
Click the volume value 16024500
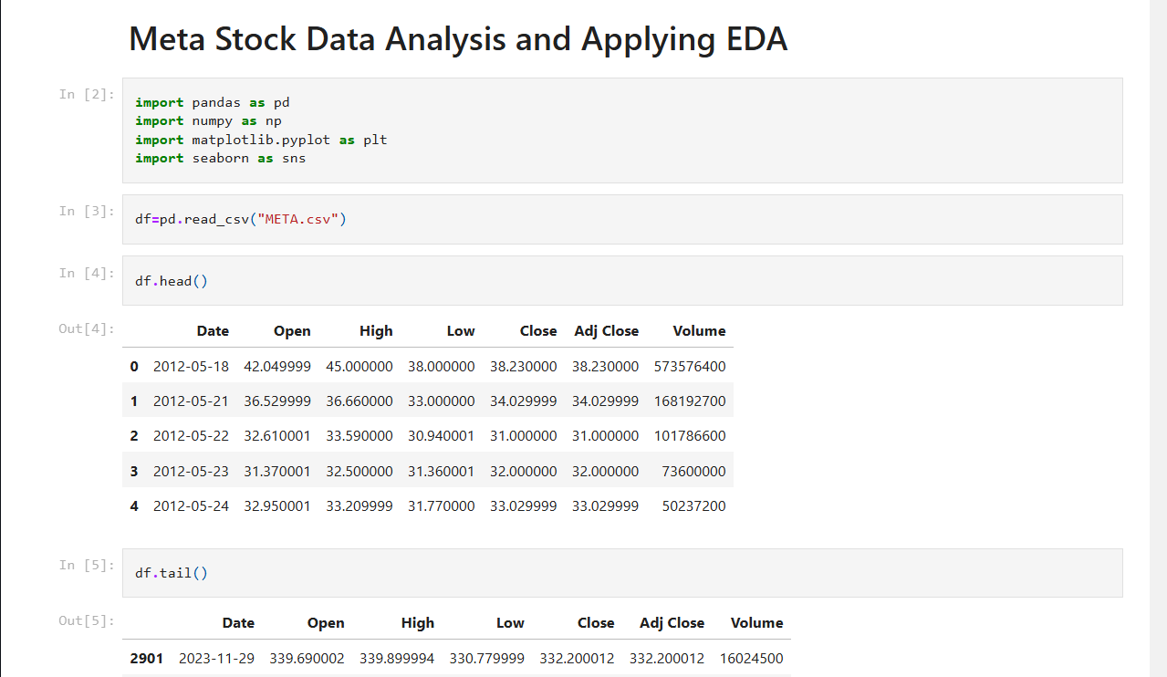click(x=751, y=658)
